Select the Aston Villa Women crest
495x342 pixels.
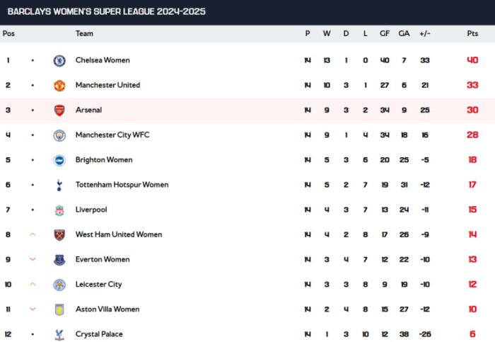59,309
